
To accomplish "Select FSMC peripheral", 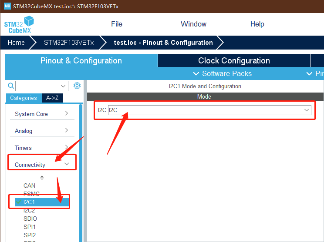I will (31, 194).
